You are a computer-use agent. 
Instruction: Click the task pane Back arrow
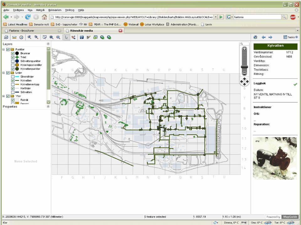click(264, 37)
